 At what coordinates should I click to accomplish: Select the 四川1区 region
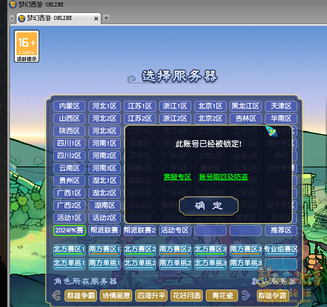pyautogui.click(x=69, y=144)
